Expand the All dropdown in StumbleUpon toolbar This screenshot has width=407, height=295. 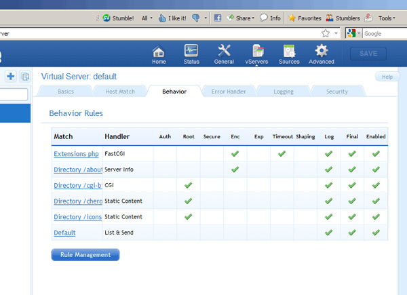(147, 18)
